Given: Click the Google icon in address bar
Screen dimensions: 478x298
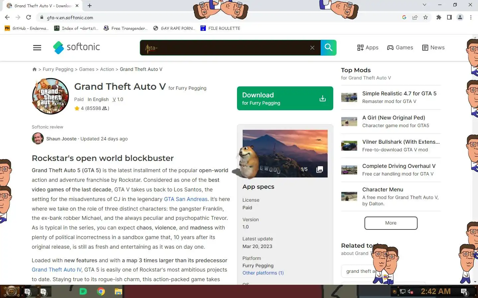Looking at the screenshot, I should tap(404, 17).
